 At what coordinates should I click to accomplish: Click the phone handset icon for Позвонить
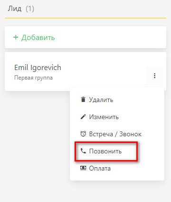[x=83, y=151]
